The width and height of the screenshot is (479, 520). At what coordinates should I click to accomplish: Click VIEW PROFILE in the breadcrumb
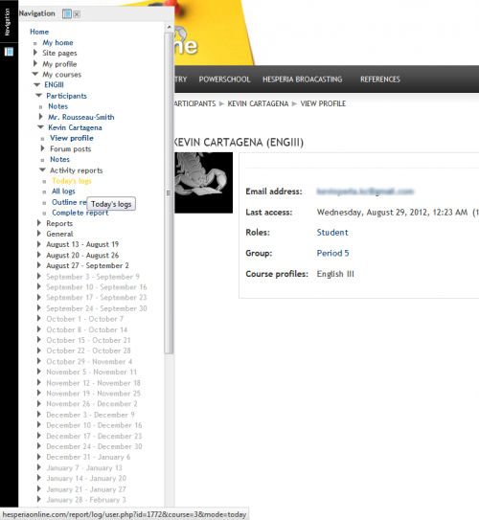point(323,103)
